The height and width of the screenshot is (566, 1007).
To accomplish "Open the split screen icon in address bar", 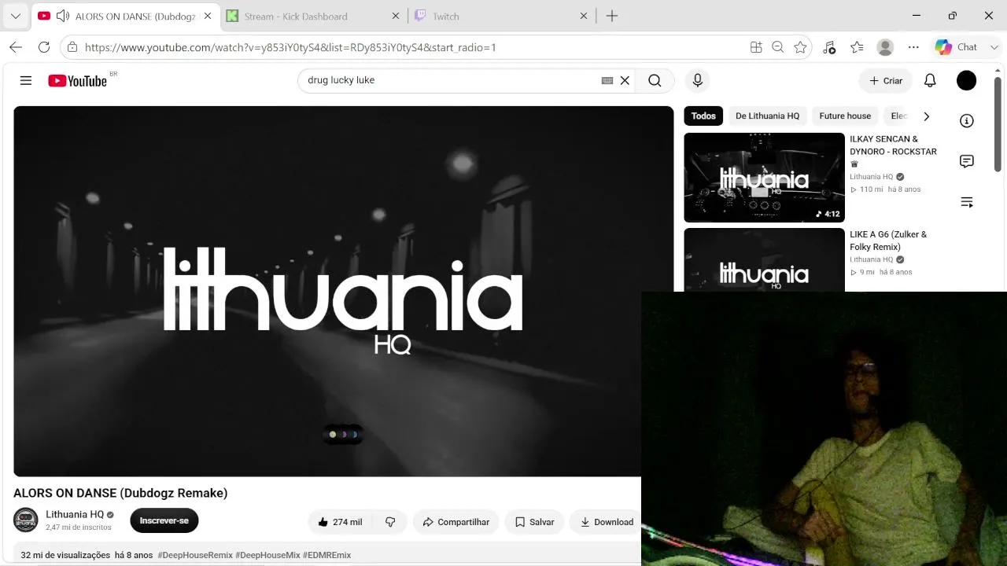I will pyautogui.click(x=756, y=47).
